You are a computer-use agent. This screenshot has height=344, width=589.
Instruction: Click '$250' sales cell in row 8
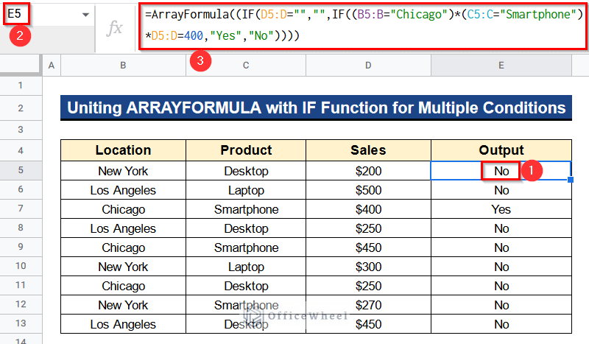tap(368, 228)
